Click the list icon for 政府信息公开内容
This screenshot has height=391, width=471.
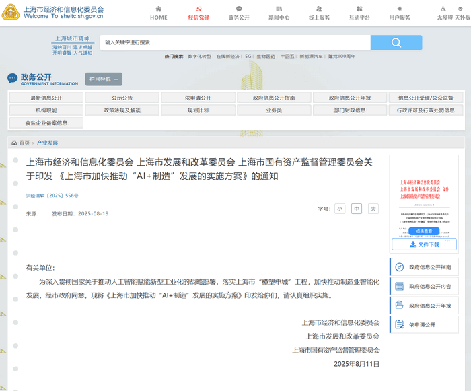click(x=400, y=286)
